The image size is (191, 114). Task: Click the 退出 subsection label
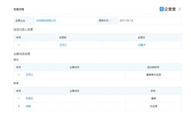click(16, 59)
